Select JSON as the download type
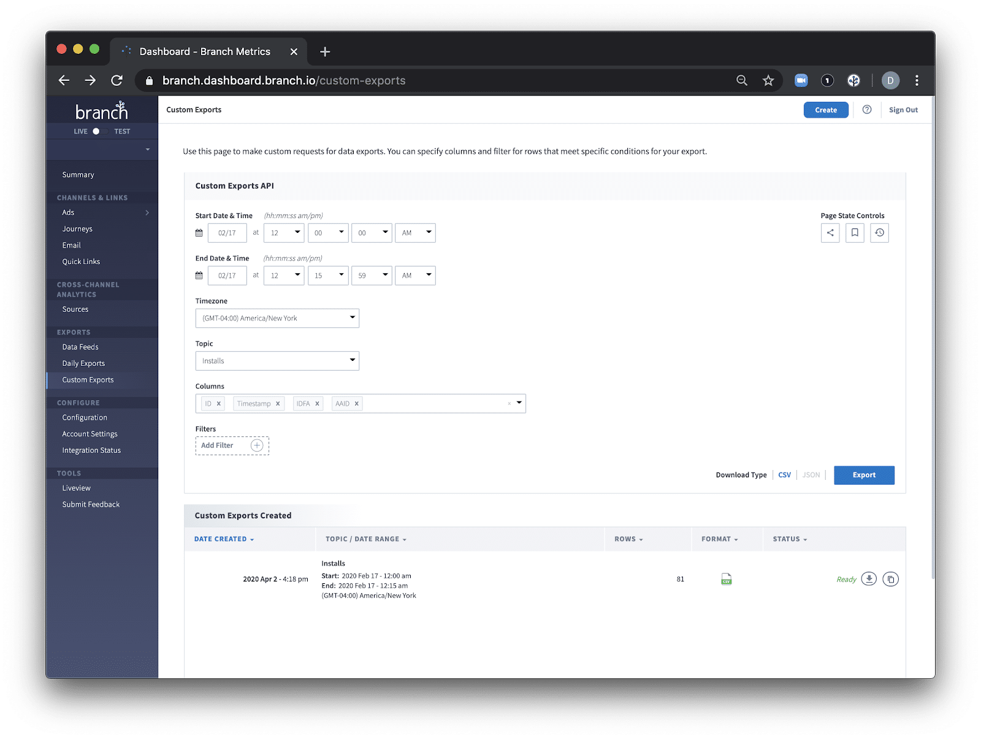Image resolution: width=981 pixels, height=739 pixels. pos(811,475)
